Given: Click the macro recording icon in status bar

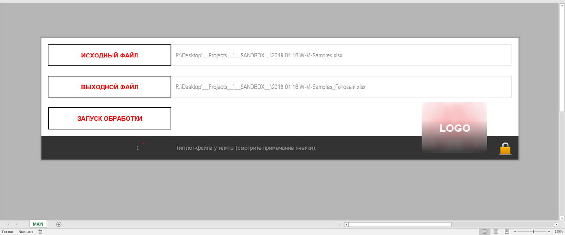Looking at the screenshot, I should [40, 232].
